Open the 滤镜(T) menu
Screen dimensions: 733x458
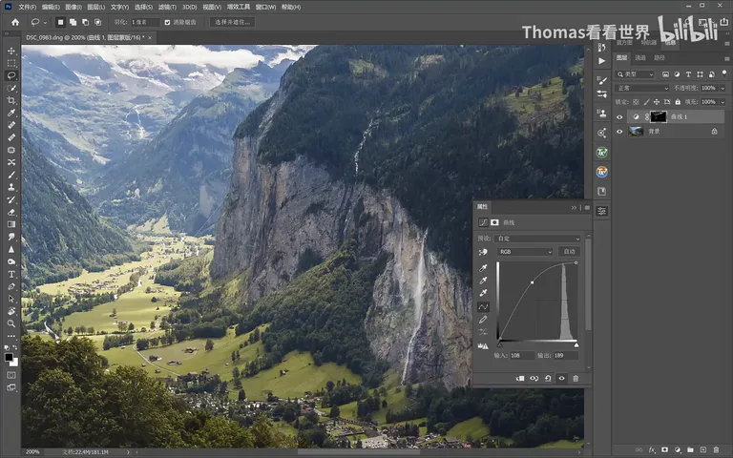coord(167,7)
